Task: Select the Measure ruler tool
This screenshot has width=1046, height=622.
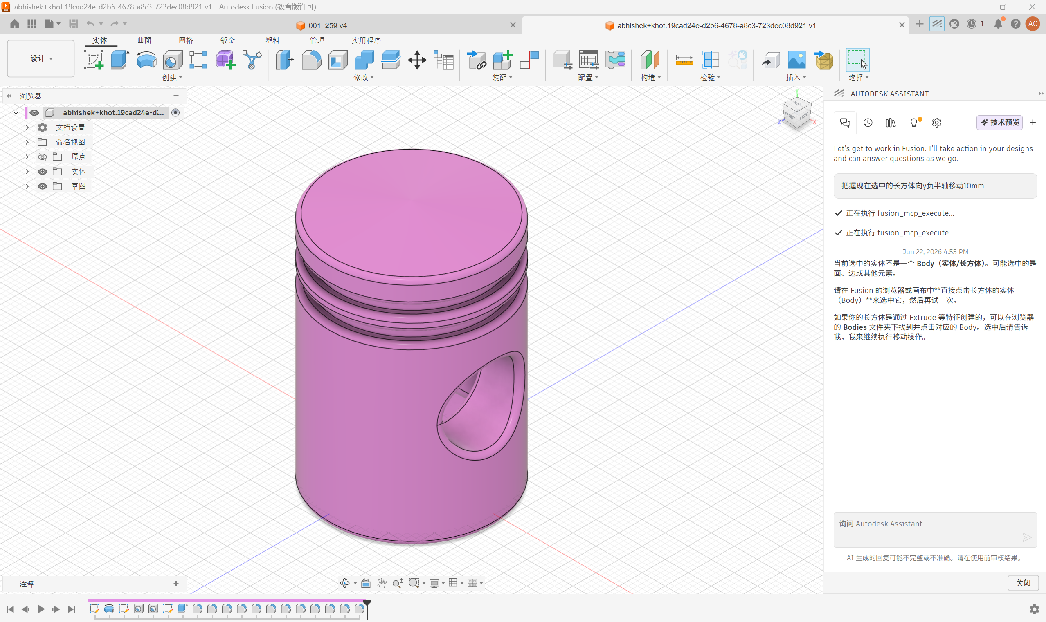Action: [684, 60]
